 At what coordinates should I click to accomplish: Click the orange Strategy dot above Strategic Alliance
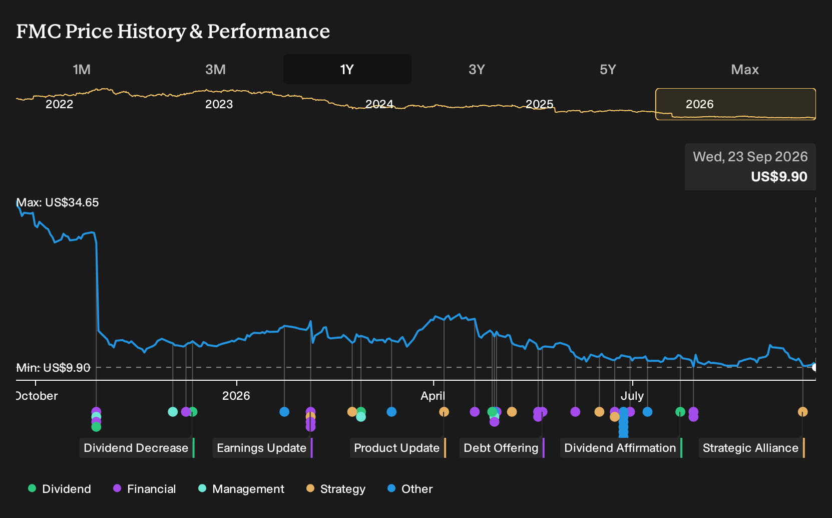click(x=802, y=412)
